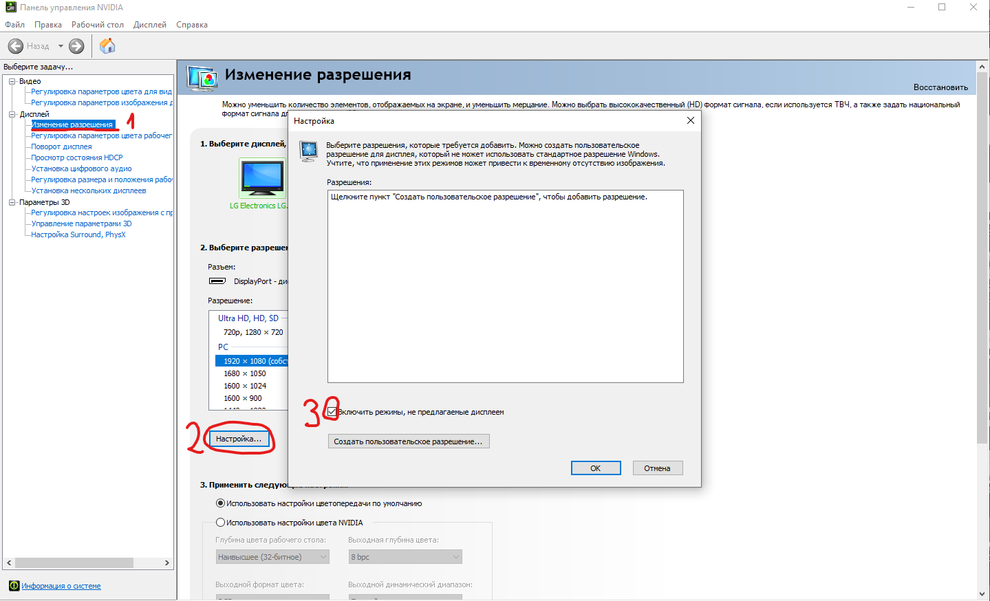This screenshot has width=990, height=601.
Task: Toggle 'Включить режимы, не предлагаемые дисплеем' checkbox
Action: [332, 412]
